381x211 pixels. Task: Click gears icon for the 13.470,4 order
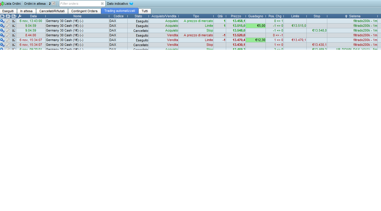click(x=2, y=40)
